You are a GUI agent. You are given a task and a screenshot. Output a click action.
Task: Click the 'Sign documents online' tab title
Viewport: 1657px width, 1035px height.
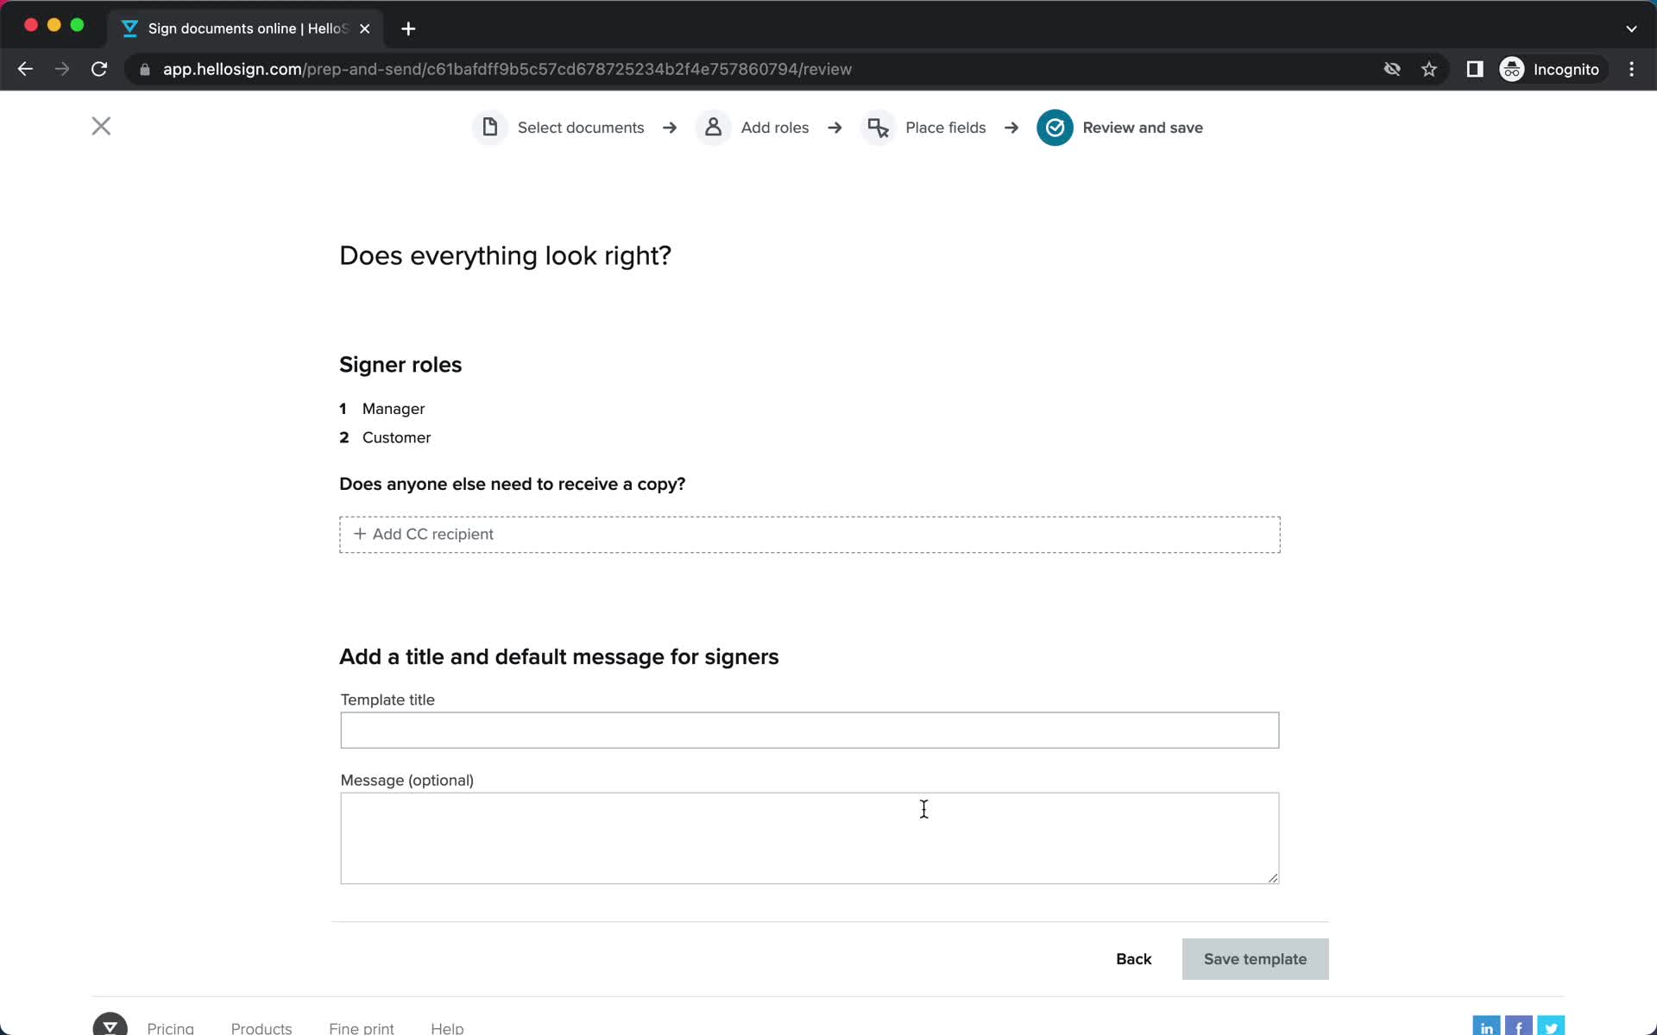point(247,28)
